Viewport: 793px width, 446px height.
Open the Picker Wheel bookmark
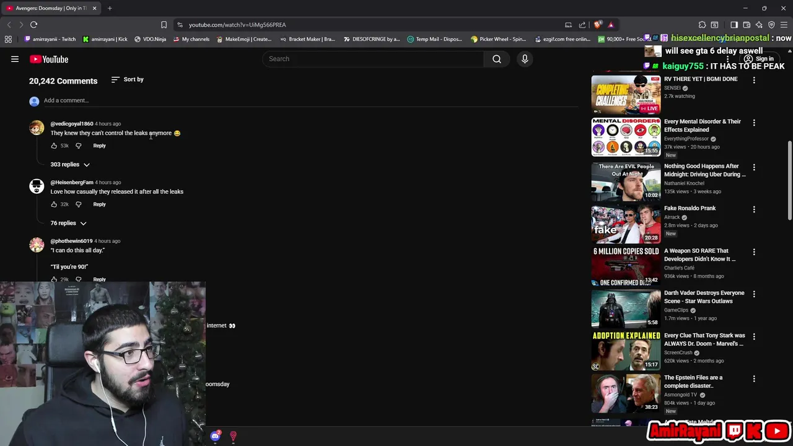coord(499,39)
